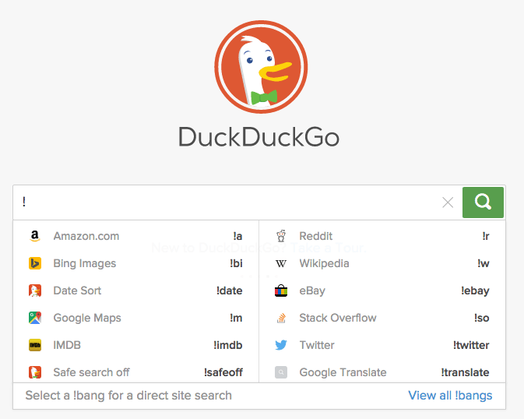Viewport: 524px width, 419px height.
Task: Click the !translate shortcut text
Action: 465,372
